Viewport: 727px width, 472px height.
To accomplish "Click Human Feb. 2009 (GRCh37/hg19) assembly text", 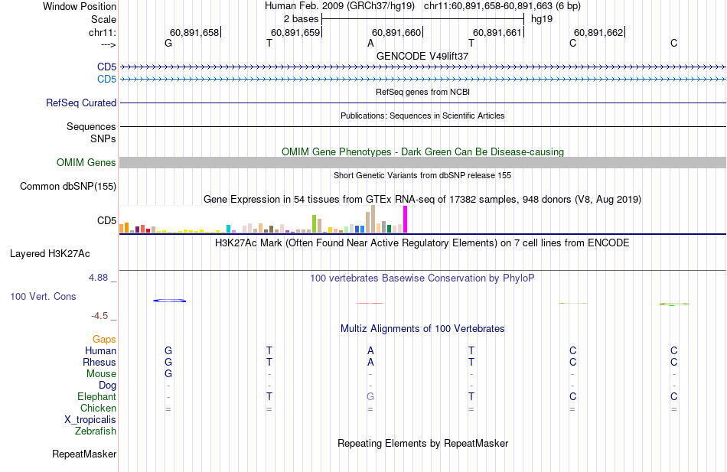I will point(340,6).
